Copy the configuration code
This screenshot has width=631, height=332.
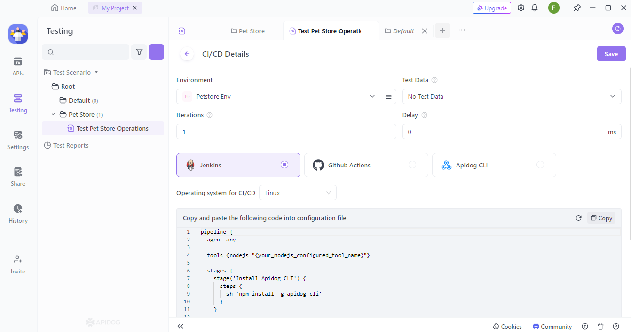[x=601, y=218]
